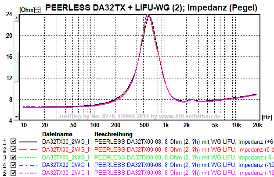The image size is (274, 177).
Task: Uncheck the checkbox for curve 2
Action: point(13,149)
